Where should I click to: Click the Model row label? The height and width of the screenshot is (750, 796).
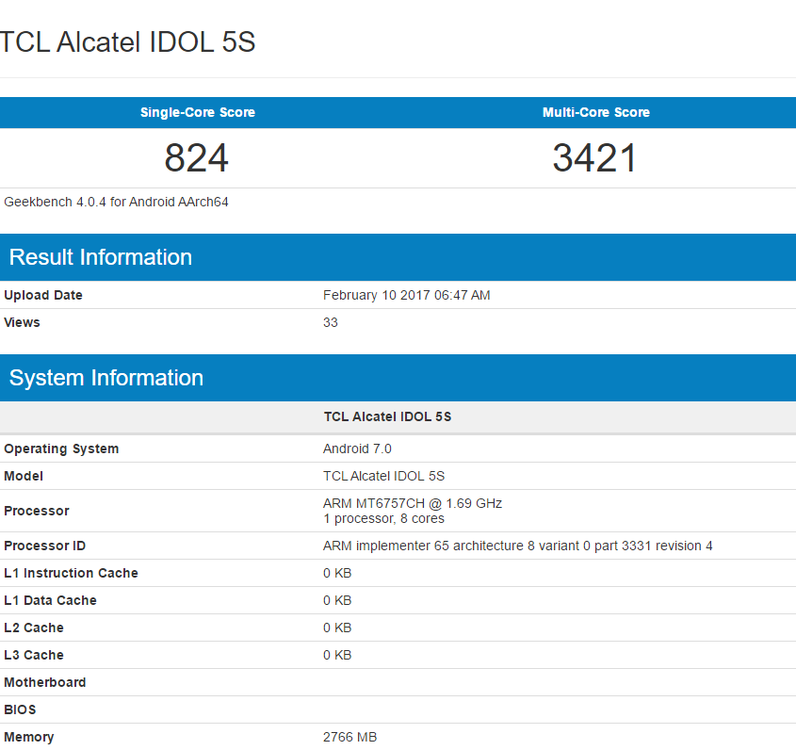click(24, 477)
